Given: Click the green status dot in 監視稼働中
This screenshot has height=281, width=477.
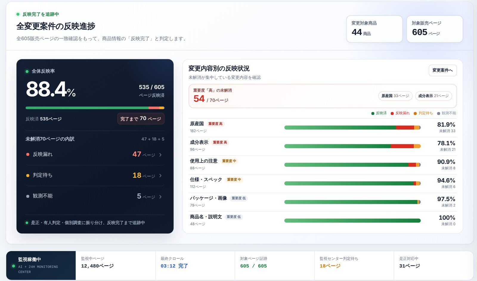Looking at the screenshot, I should pyautogui.click(x=13, y=266).
